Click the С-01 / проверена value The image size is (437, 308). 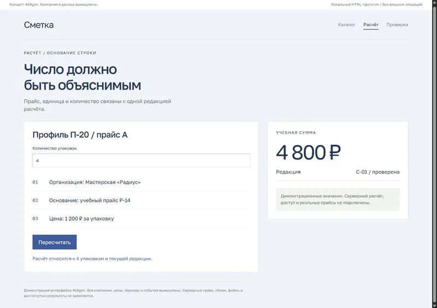tap(377, 172)
